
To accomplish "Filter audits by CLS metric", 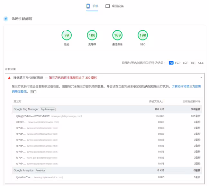I will tap(201, 63).
